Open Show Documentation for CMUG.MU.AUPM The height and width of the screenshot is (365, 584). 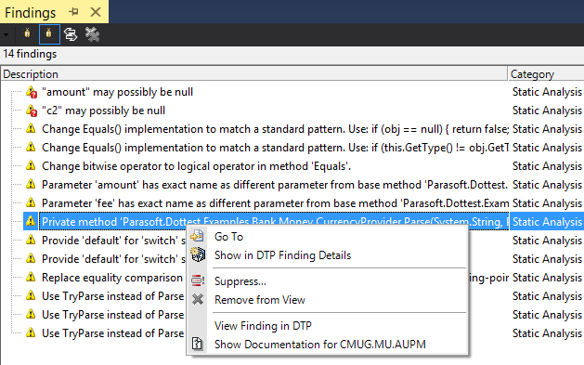(x=320, y=345)
